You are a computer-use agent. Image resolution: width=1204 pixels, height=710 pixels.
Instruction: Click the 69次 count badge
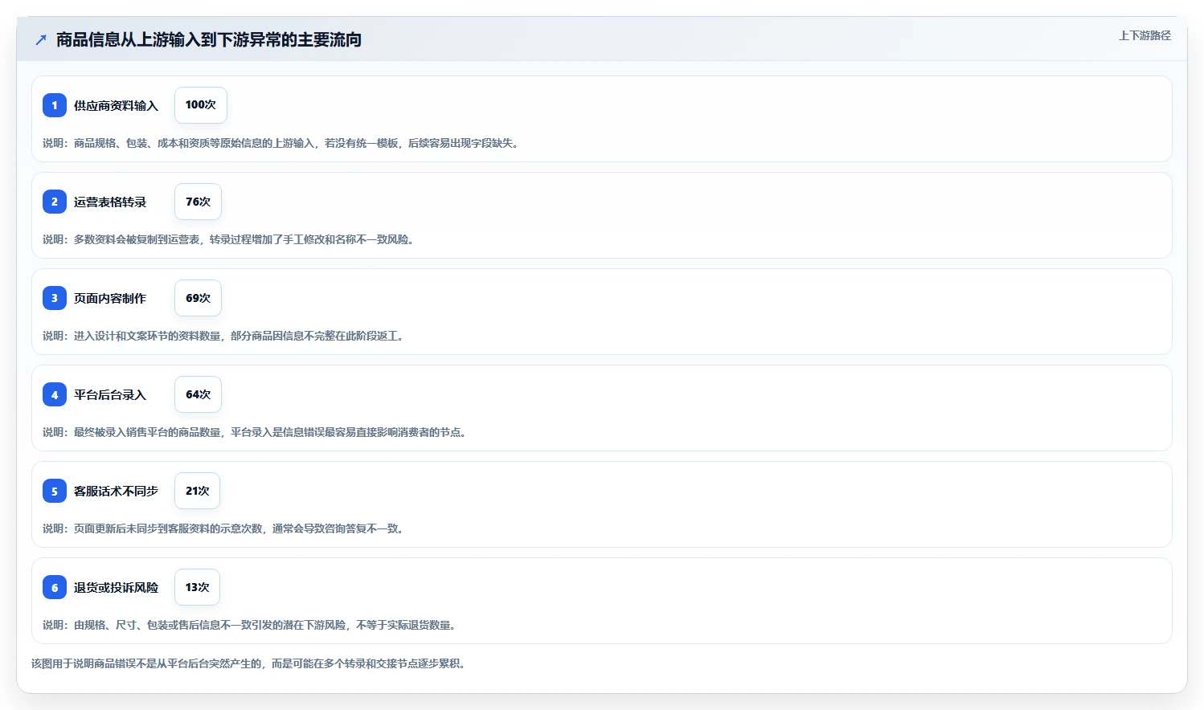tap(198, 298)
